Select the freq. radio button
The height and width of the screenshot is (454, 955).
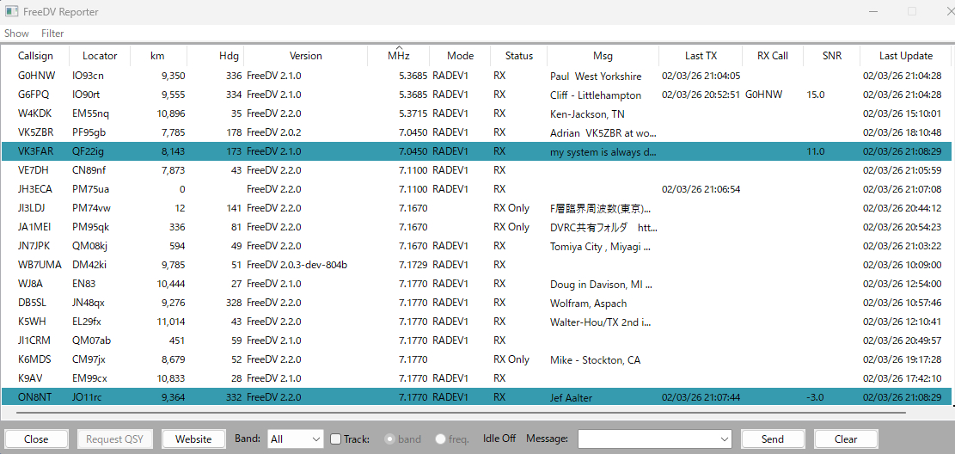(x=441, y=439)
